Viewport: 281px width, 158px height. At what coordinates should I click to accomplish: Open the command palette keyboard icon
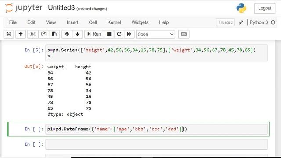184,34
